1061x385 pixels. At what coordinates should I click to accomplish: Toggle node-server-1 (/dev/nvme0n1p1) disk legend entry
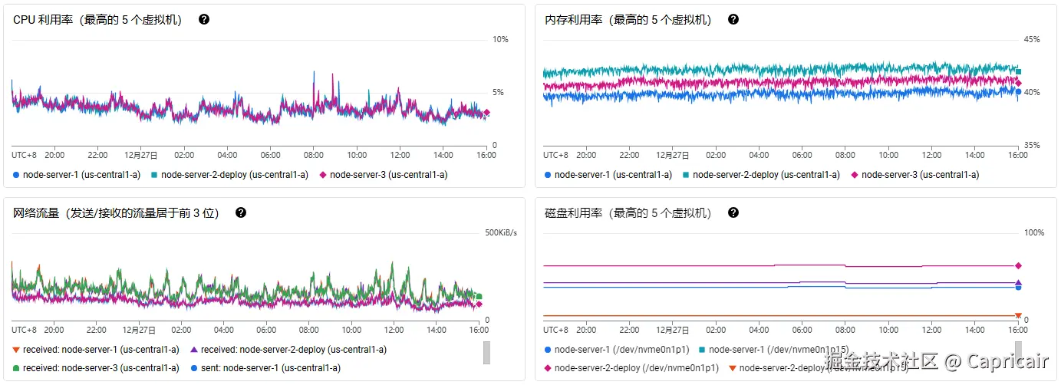click(617, 350)
